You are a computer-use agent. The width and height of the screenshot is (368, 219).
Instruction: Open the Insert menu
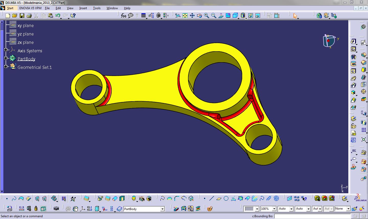(x=83, y=8)
